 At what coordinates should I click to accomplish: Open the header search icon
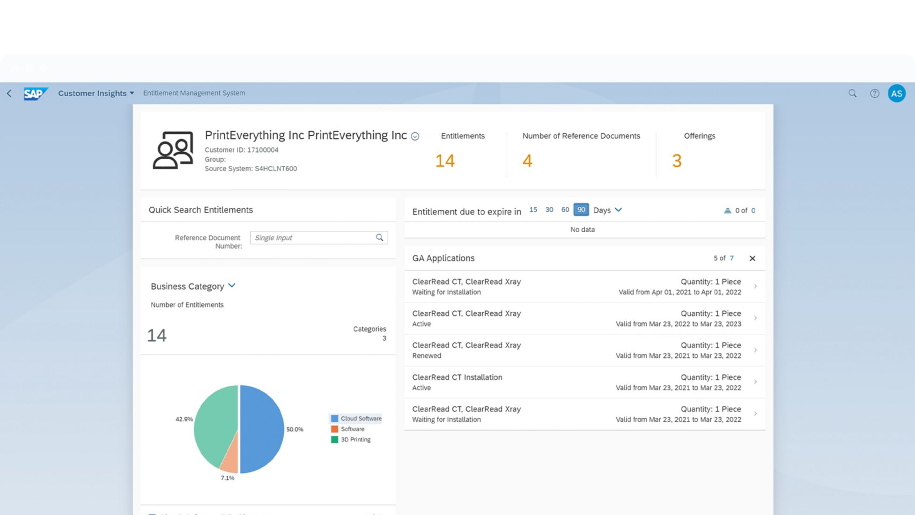tap(852, 93)
